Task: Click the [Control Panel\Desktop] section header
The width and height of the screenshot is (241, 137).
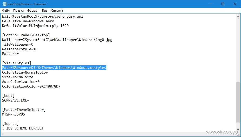Action: pyautogui.click(x=26, y=35)
